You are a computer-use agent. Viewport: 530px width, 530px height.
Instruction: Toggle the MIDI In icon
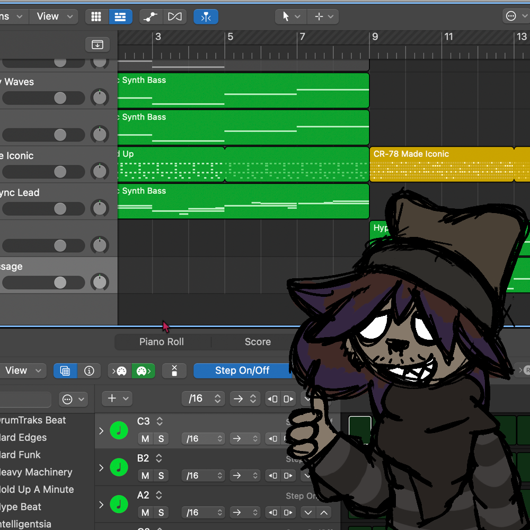[119, 371]
